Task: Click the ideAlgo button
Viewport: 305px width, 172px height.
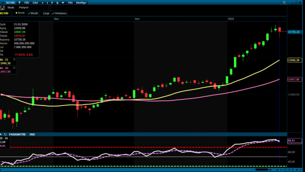Action: (x=81, y=2)
